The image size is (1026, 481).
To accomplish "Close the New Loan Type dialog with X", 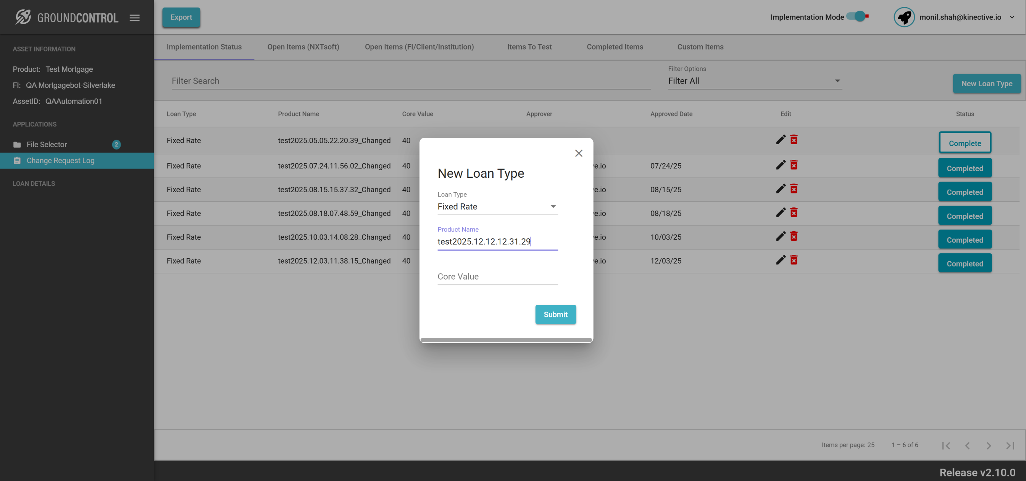I will [x=579, y=153].
